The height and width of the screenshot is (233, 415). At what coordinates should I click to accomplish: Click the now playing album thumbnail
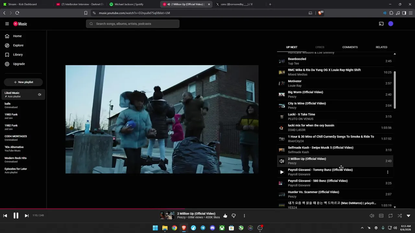pos(167,216)
